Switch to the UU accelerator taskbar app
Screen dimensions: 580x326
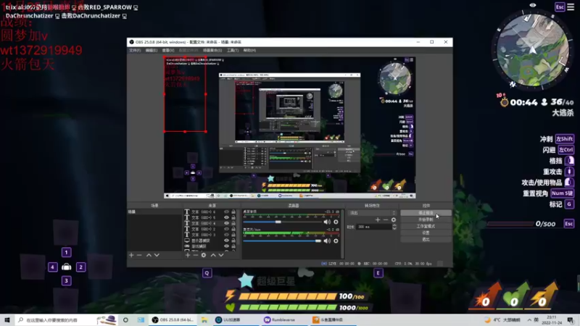(x=235, y=319)
